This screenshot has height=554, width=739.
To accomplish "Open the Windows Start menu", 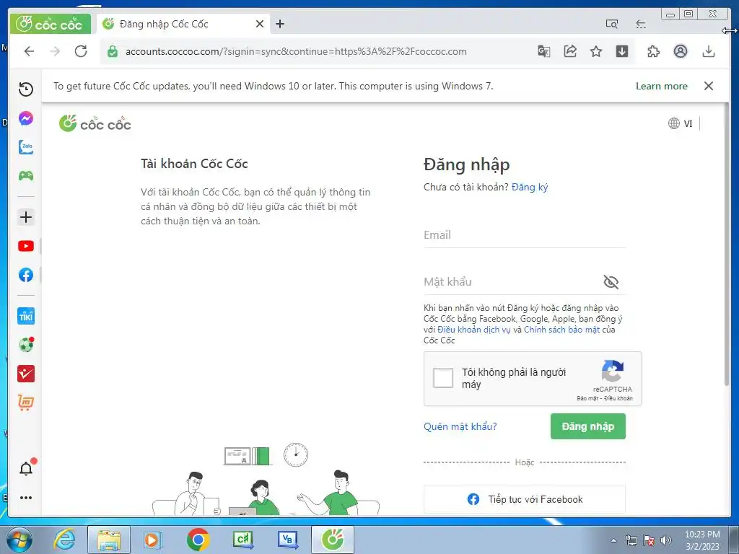I will tap(19, 540).
